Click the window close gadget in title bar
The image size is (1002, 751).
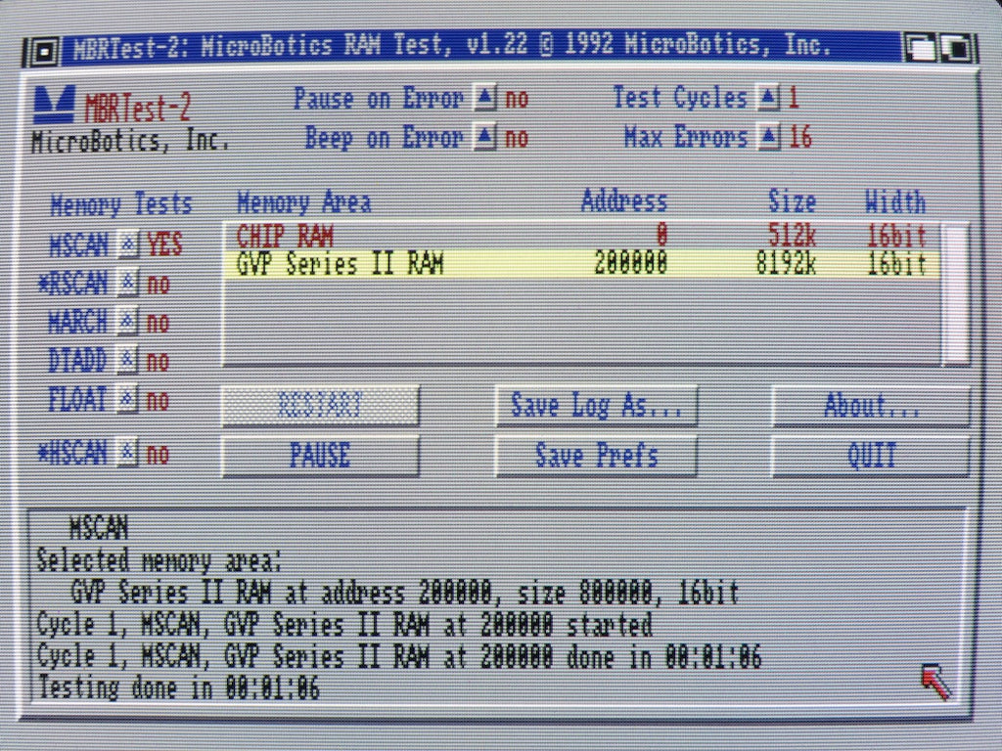pyautogui.click(x=43, y=52)
